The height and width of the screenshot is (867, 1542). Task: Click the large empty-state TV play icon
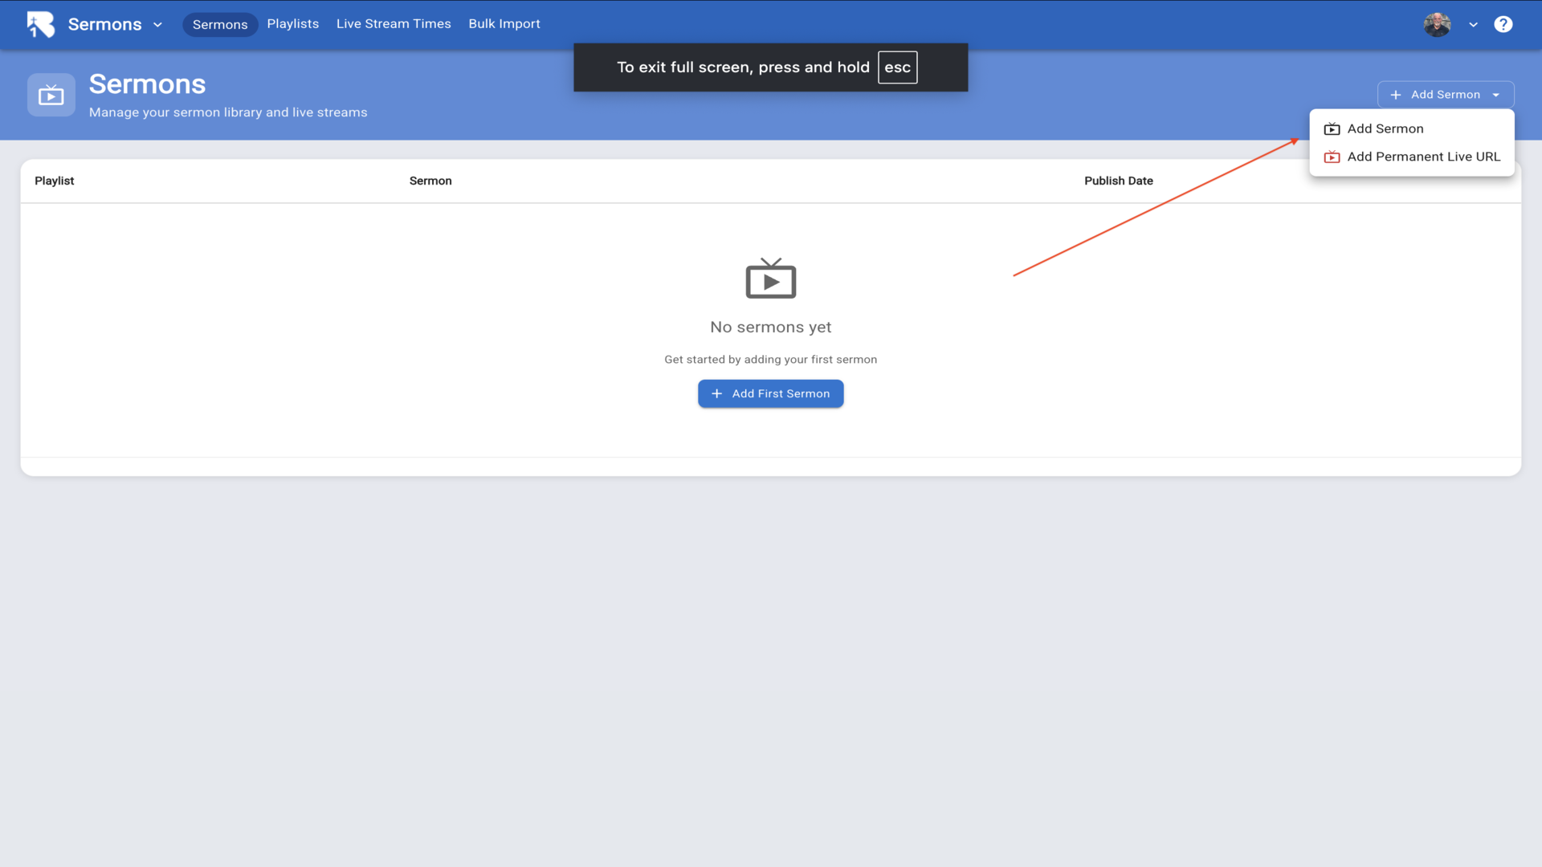point(770,279)
